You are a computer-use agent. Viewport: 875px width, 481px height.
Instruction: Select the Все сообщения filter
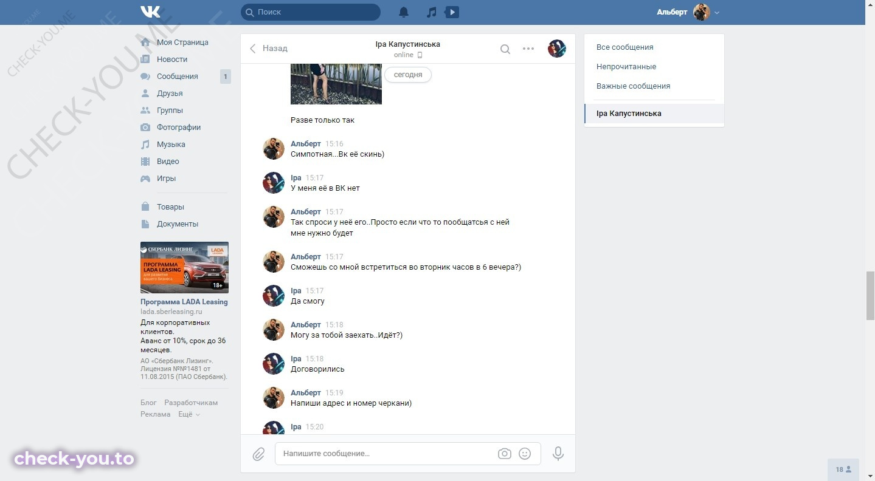coord(625,47)
